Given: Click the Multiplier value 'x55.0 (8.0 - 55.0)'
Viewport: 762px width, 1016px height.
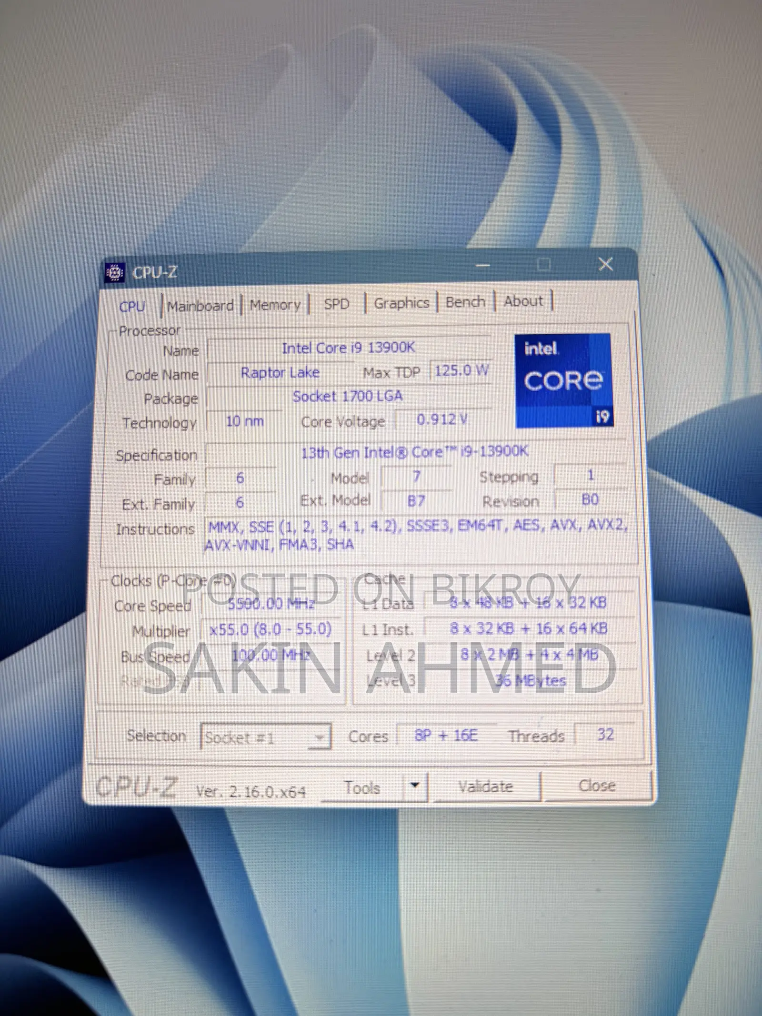Looking at the screenshot, I should pos(271,629).
